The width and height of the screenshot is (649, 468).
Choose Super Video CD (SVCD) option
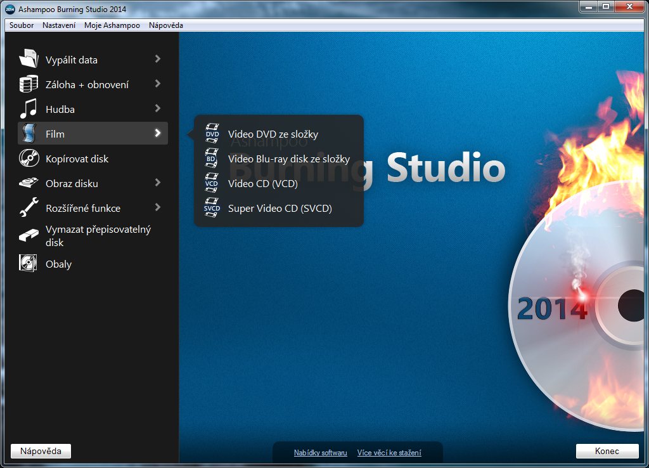280,209
